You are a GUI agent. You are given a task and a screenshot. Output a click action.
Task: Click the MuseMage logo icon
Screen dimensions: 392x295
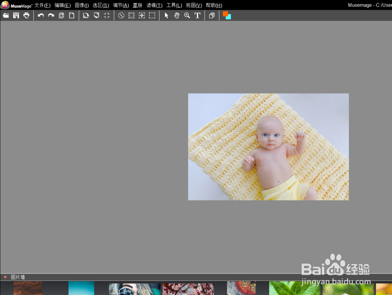[5, 5]
